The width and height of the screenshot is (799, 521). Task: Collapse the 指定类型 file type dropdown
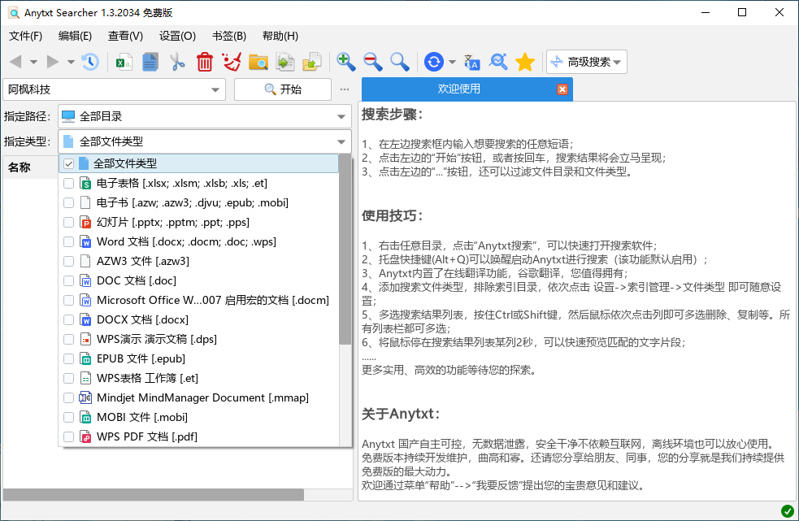click(x=341, y=141)
